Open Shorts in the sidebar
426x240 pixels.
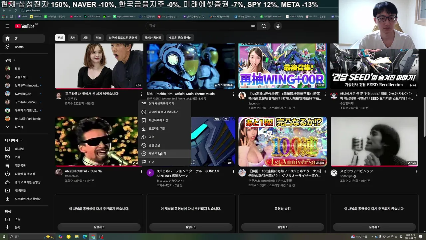(x=23, y=47)
